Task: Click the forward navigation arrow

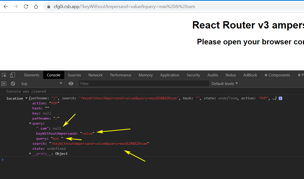Action: (16, 6)
